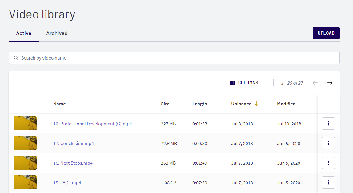This screenshot has height=193, width=353.
Task: Click thumbnail of 17. Conclusion video
Action: [25, 143]
